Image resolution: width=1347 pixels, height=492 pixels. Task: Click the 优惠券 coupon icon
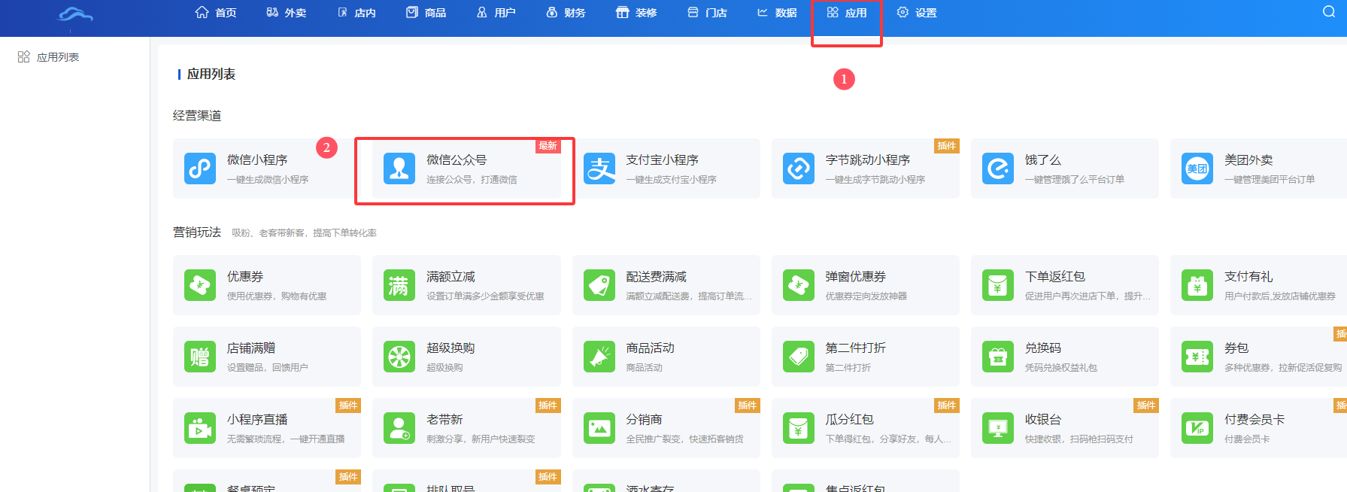click(200, 285)
